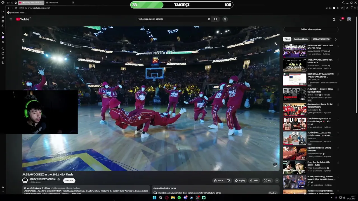Open the 2022 NFL PRO BOWL thumbnail
This screenshot has width=358, height=201.
point(295,51)
